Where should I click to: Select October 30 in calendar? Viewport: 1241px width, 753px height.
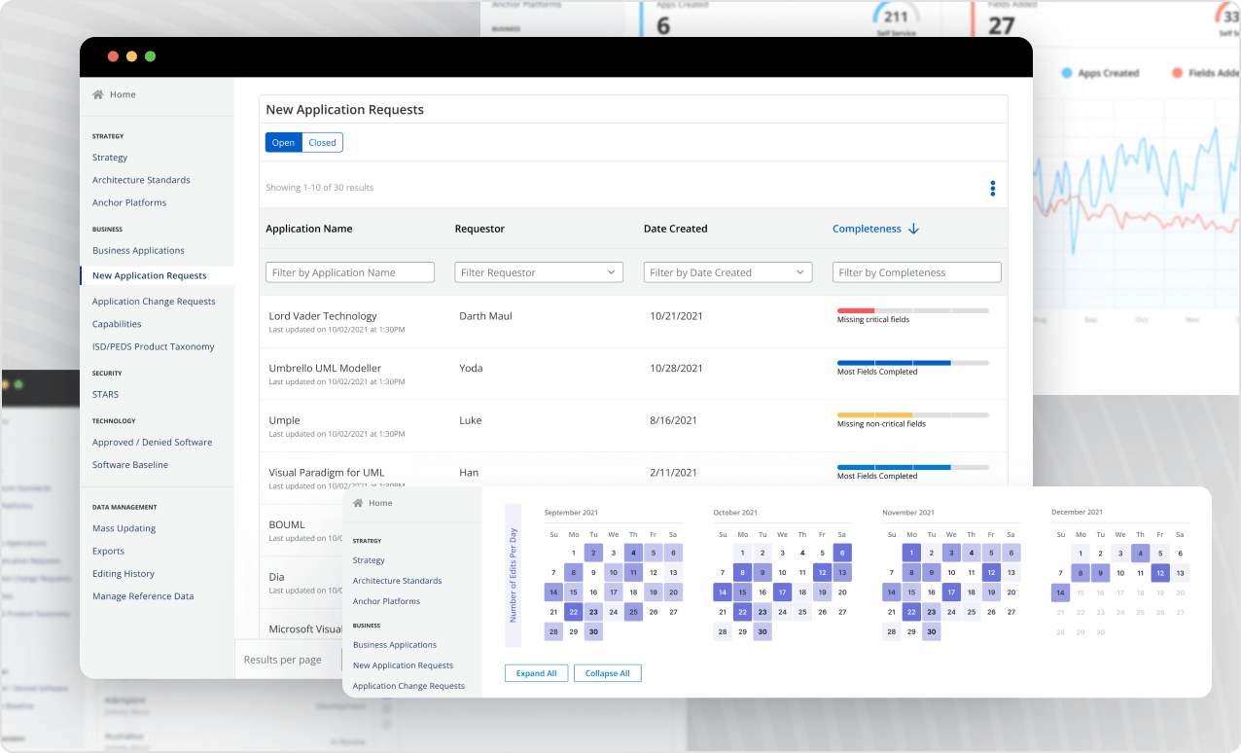[762, 631]
